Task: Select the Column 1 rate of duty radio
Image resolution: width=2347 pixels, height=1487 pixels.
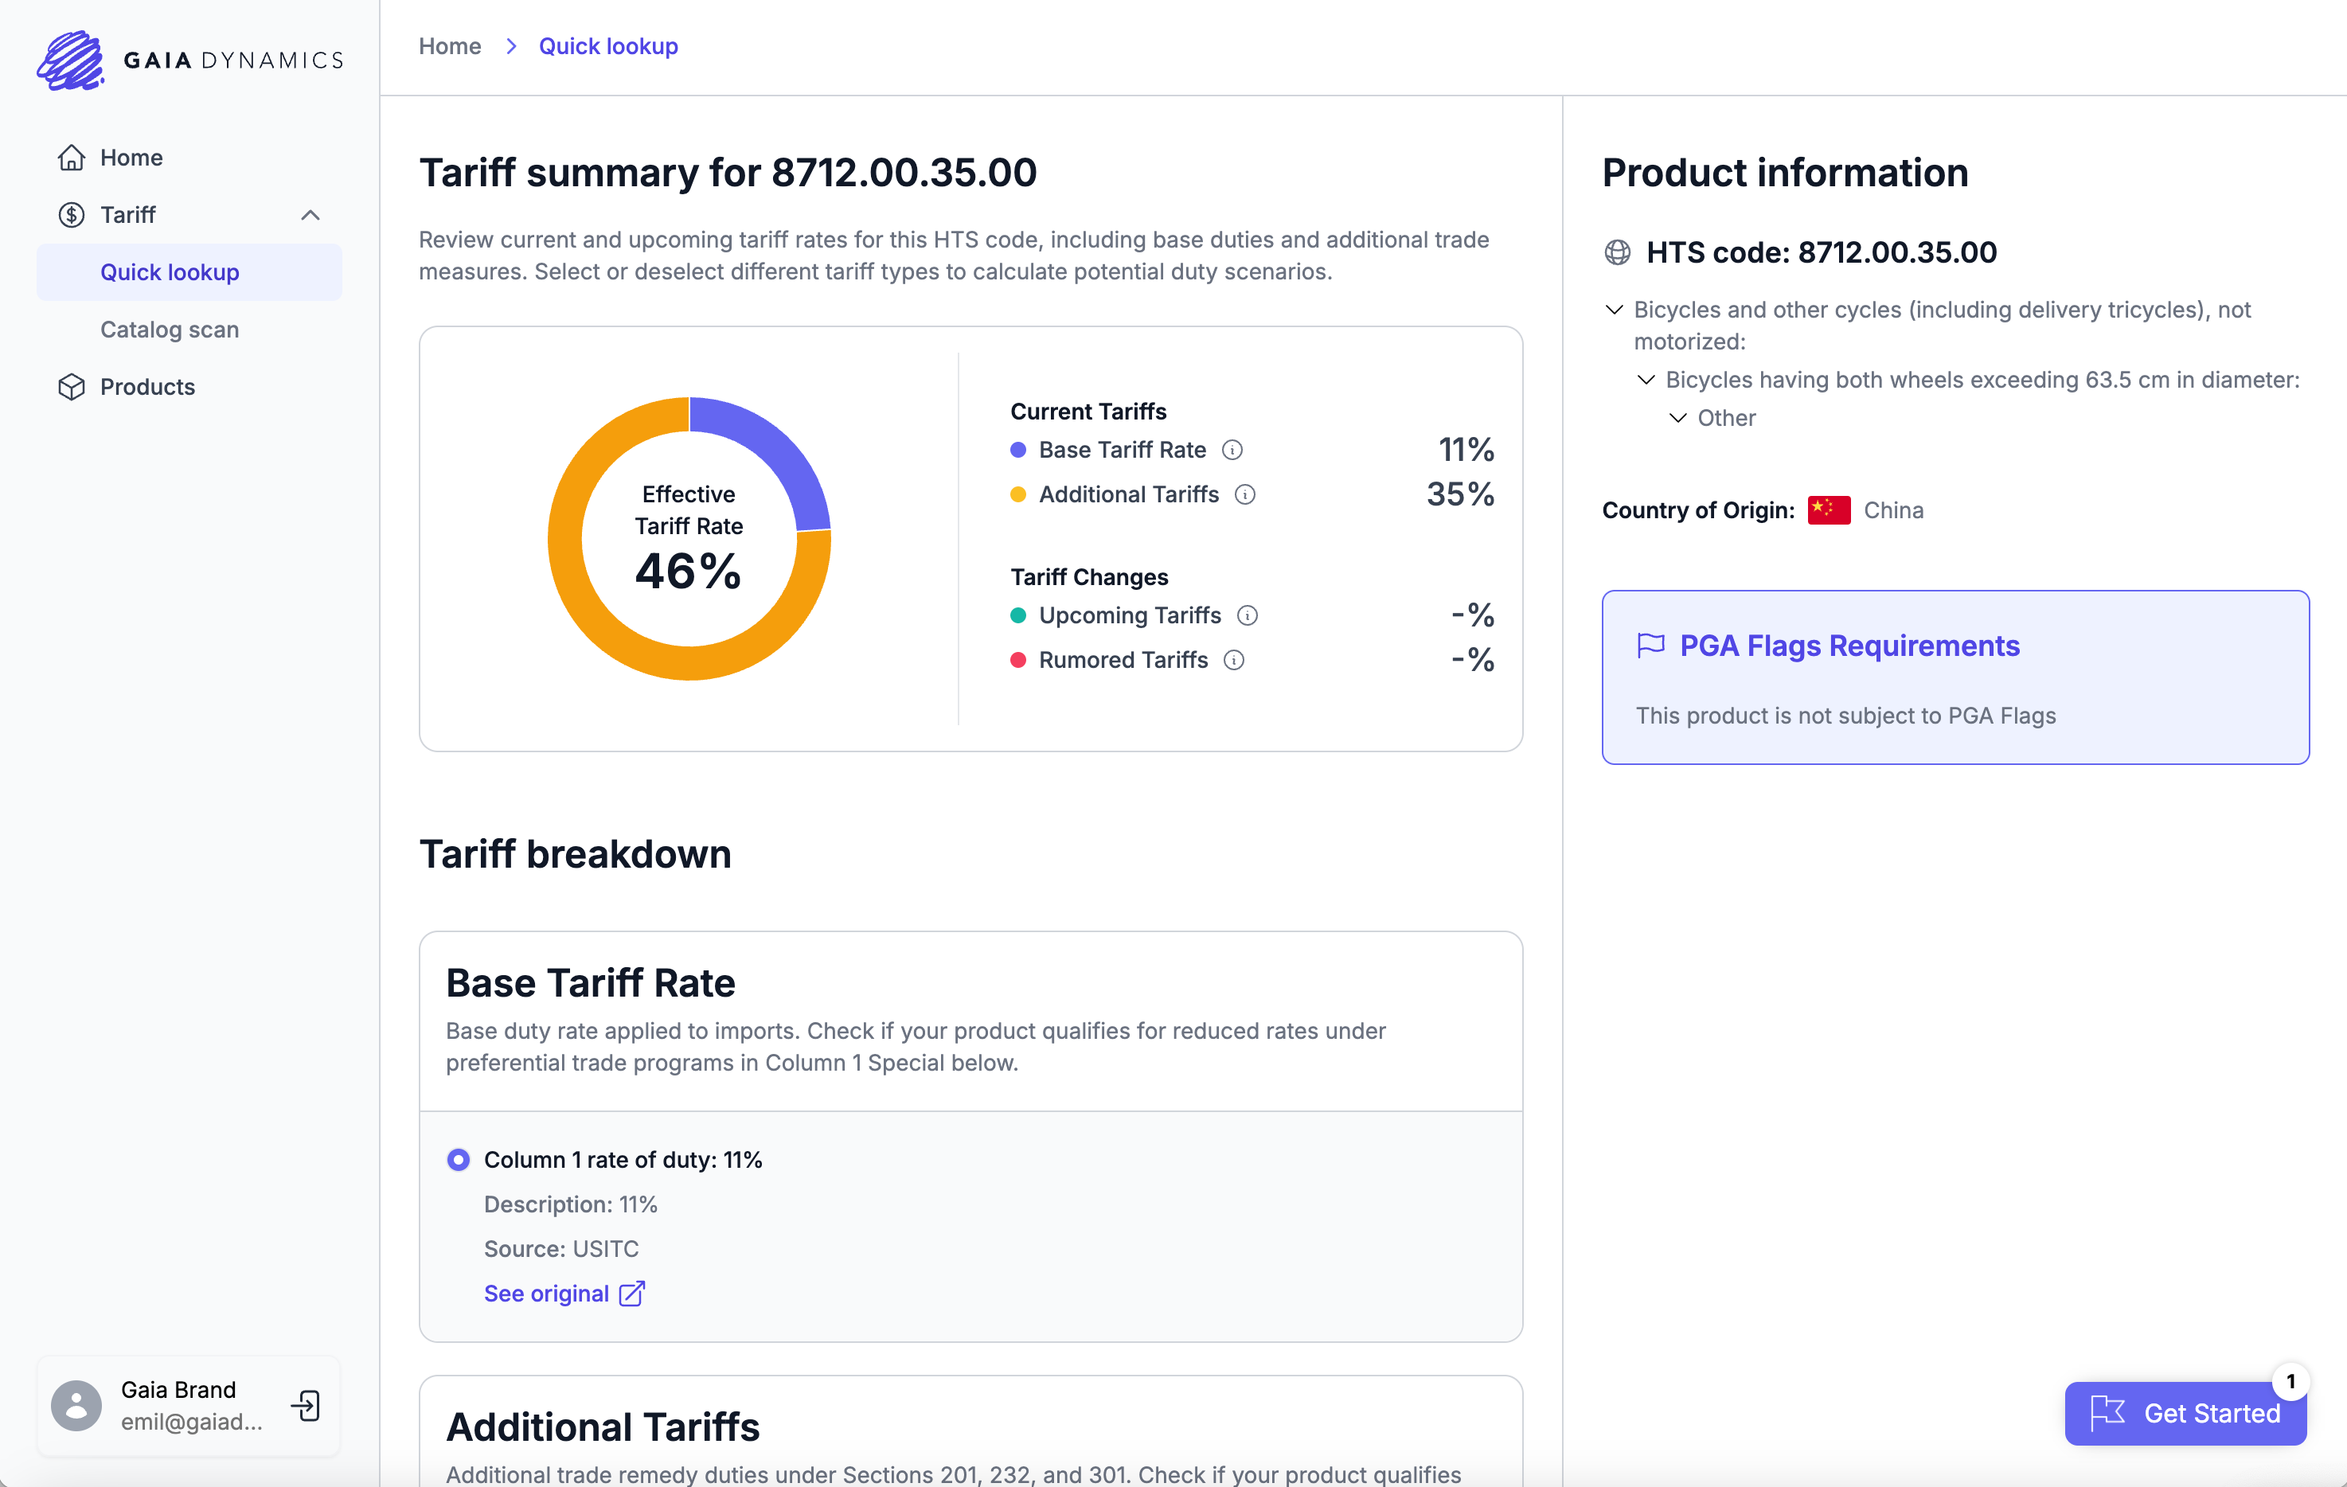Action: pyautogui.click(x=458, y=1160)
